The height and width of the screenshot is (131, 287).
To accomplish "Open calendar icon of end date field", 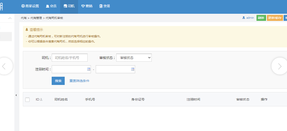I will pos(133,69).
